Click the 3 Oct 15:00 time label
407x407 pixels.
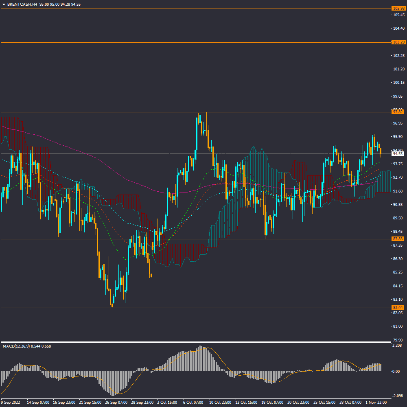[167, 402]
